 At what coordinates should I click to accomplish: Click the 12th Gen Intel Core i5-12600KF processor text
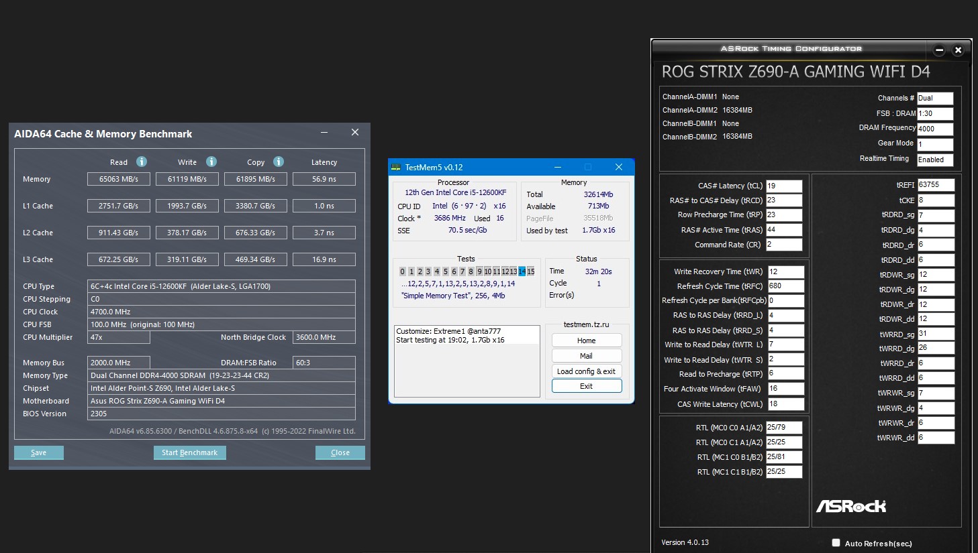456,192
